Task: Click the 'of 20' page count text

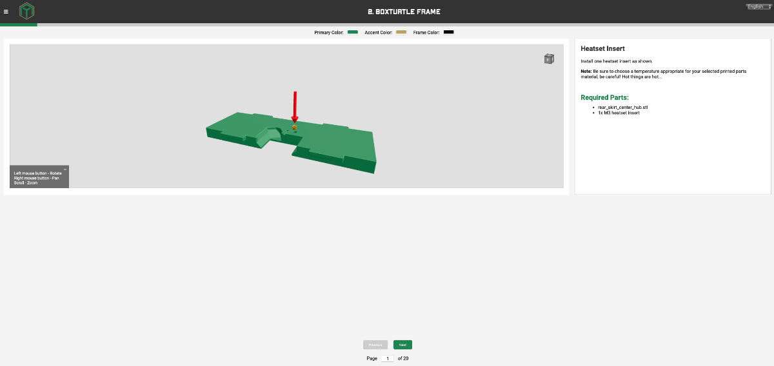Action: pos(403,358)
